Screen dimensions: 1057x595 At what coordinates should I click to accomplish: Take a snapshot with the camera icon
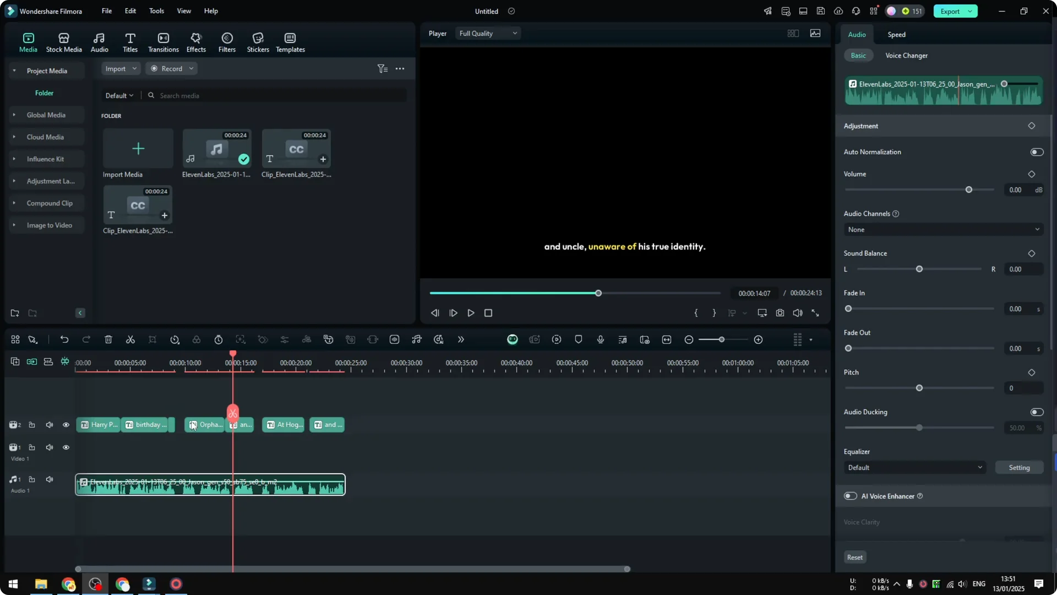pos(780,313)
